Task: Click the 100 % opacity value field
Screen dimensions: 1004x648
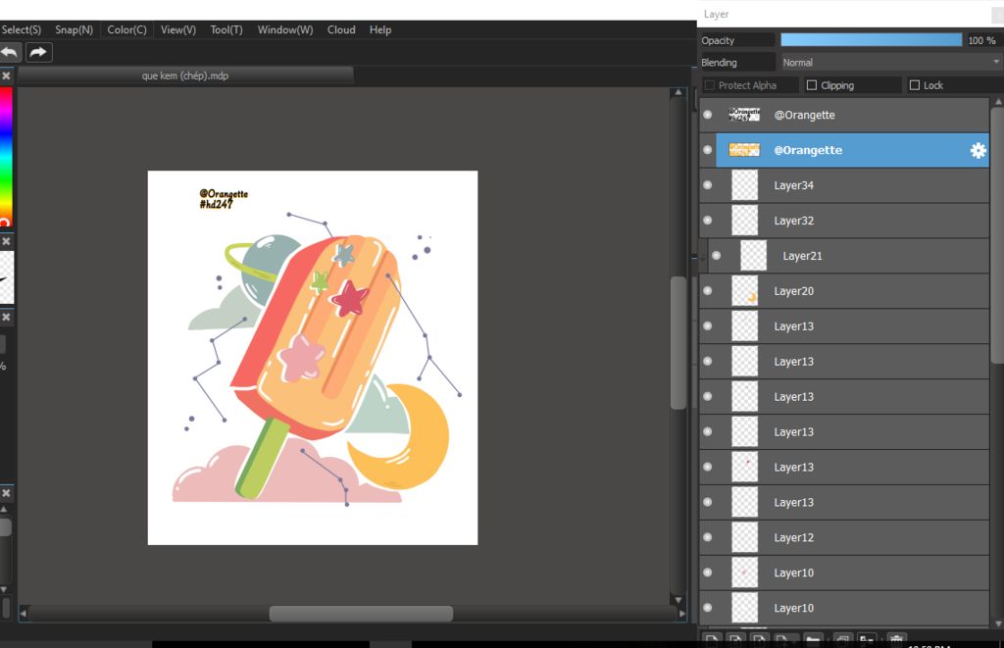Action: pyautogui.click(x=981, y=40)
